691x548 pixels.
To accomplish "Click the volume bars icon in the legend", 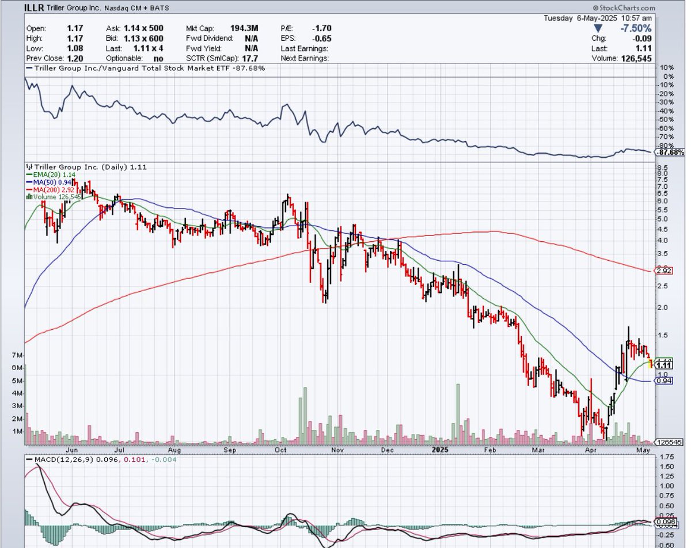I will coord(28,197).
